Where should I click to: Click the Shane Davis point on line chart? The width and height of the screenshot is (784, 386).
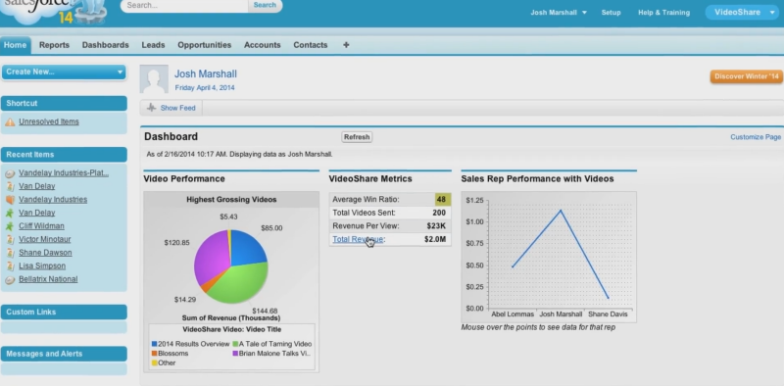[608, 298]
